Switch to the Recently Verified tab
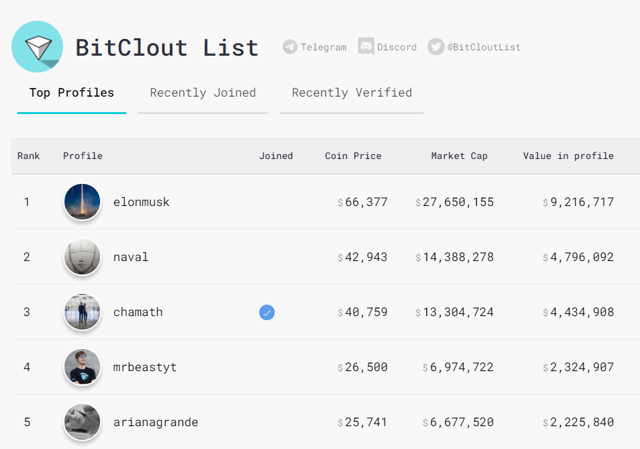 point(352,93)
